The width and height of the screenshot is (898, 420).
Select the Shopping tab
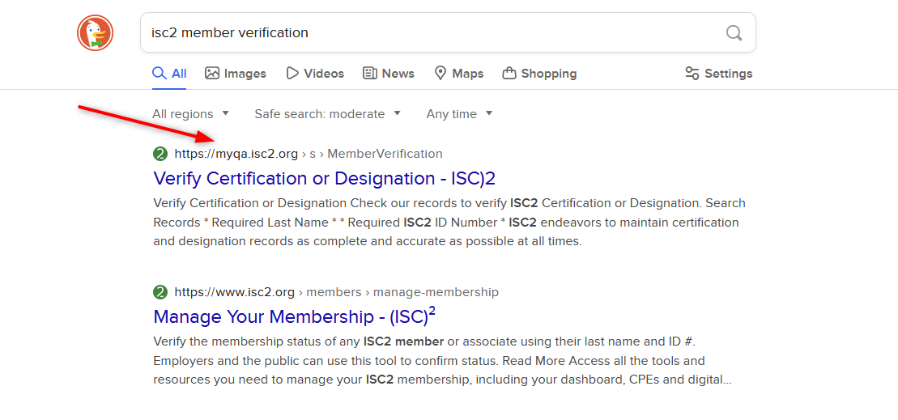pyautogui.click(x=539, y=74)
